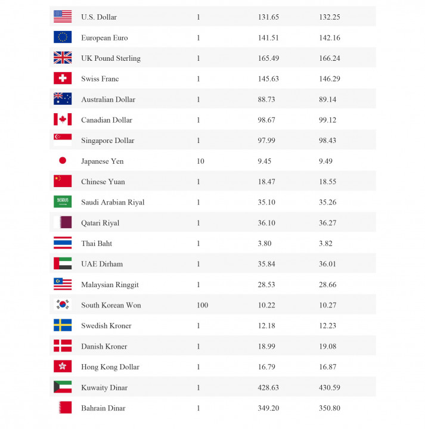
Task: Select the Thai Baht buying rate 3.80
Action: click(265, 243)
